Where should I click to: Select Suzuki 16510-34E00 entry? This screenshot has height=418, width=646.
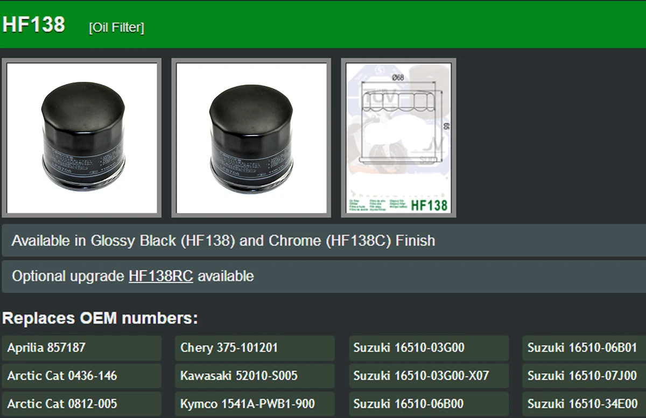(x=584, y=404)
